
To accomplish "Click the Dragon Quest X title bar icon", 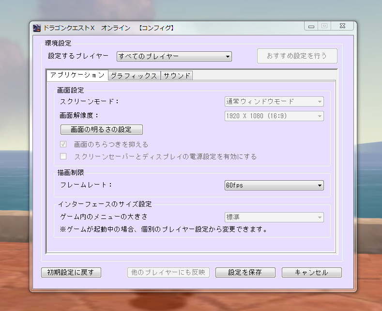I will pos(37,28).
